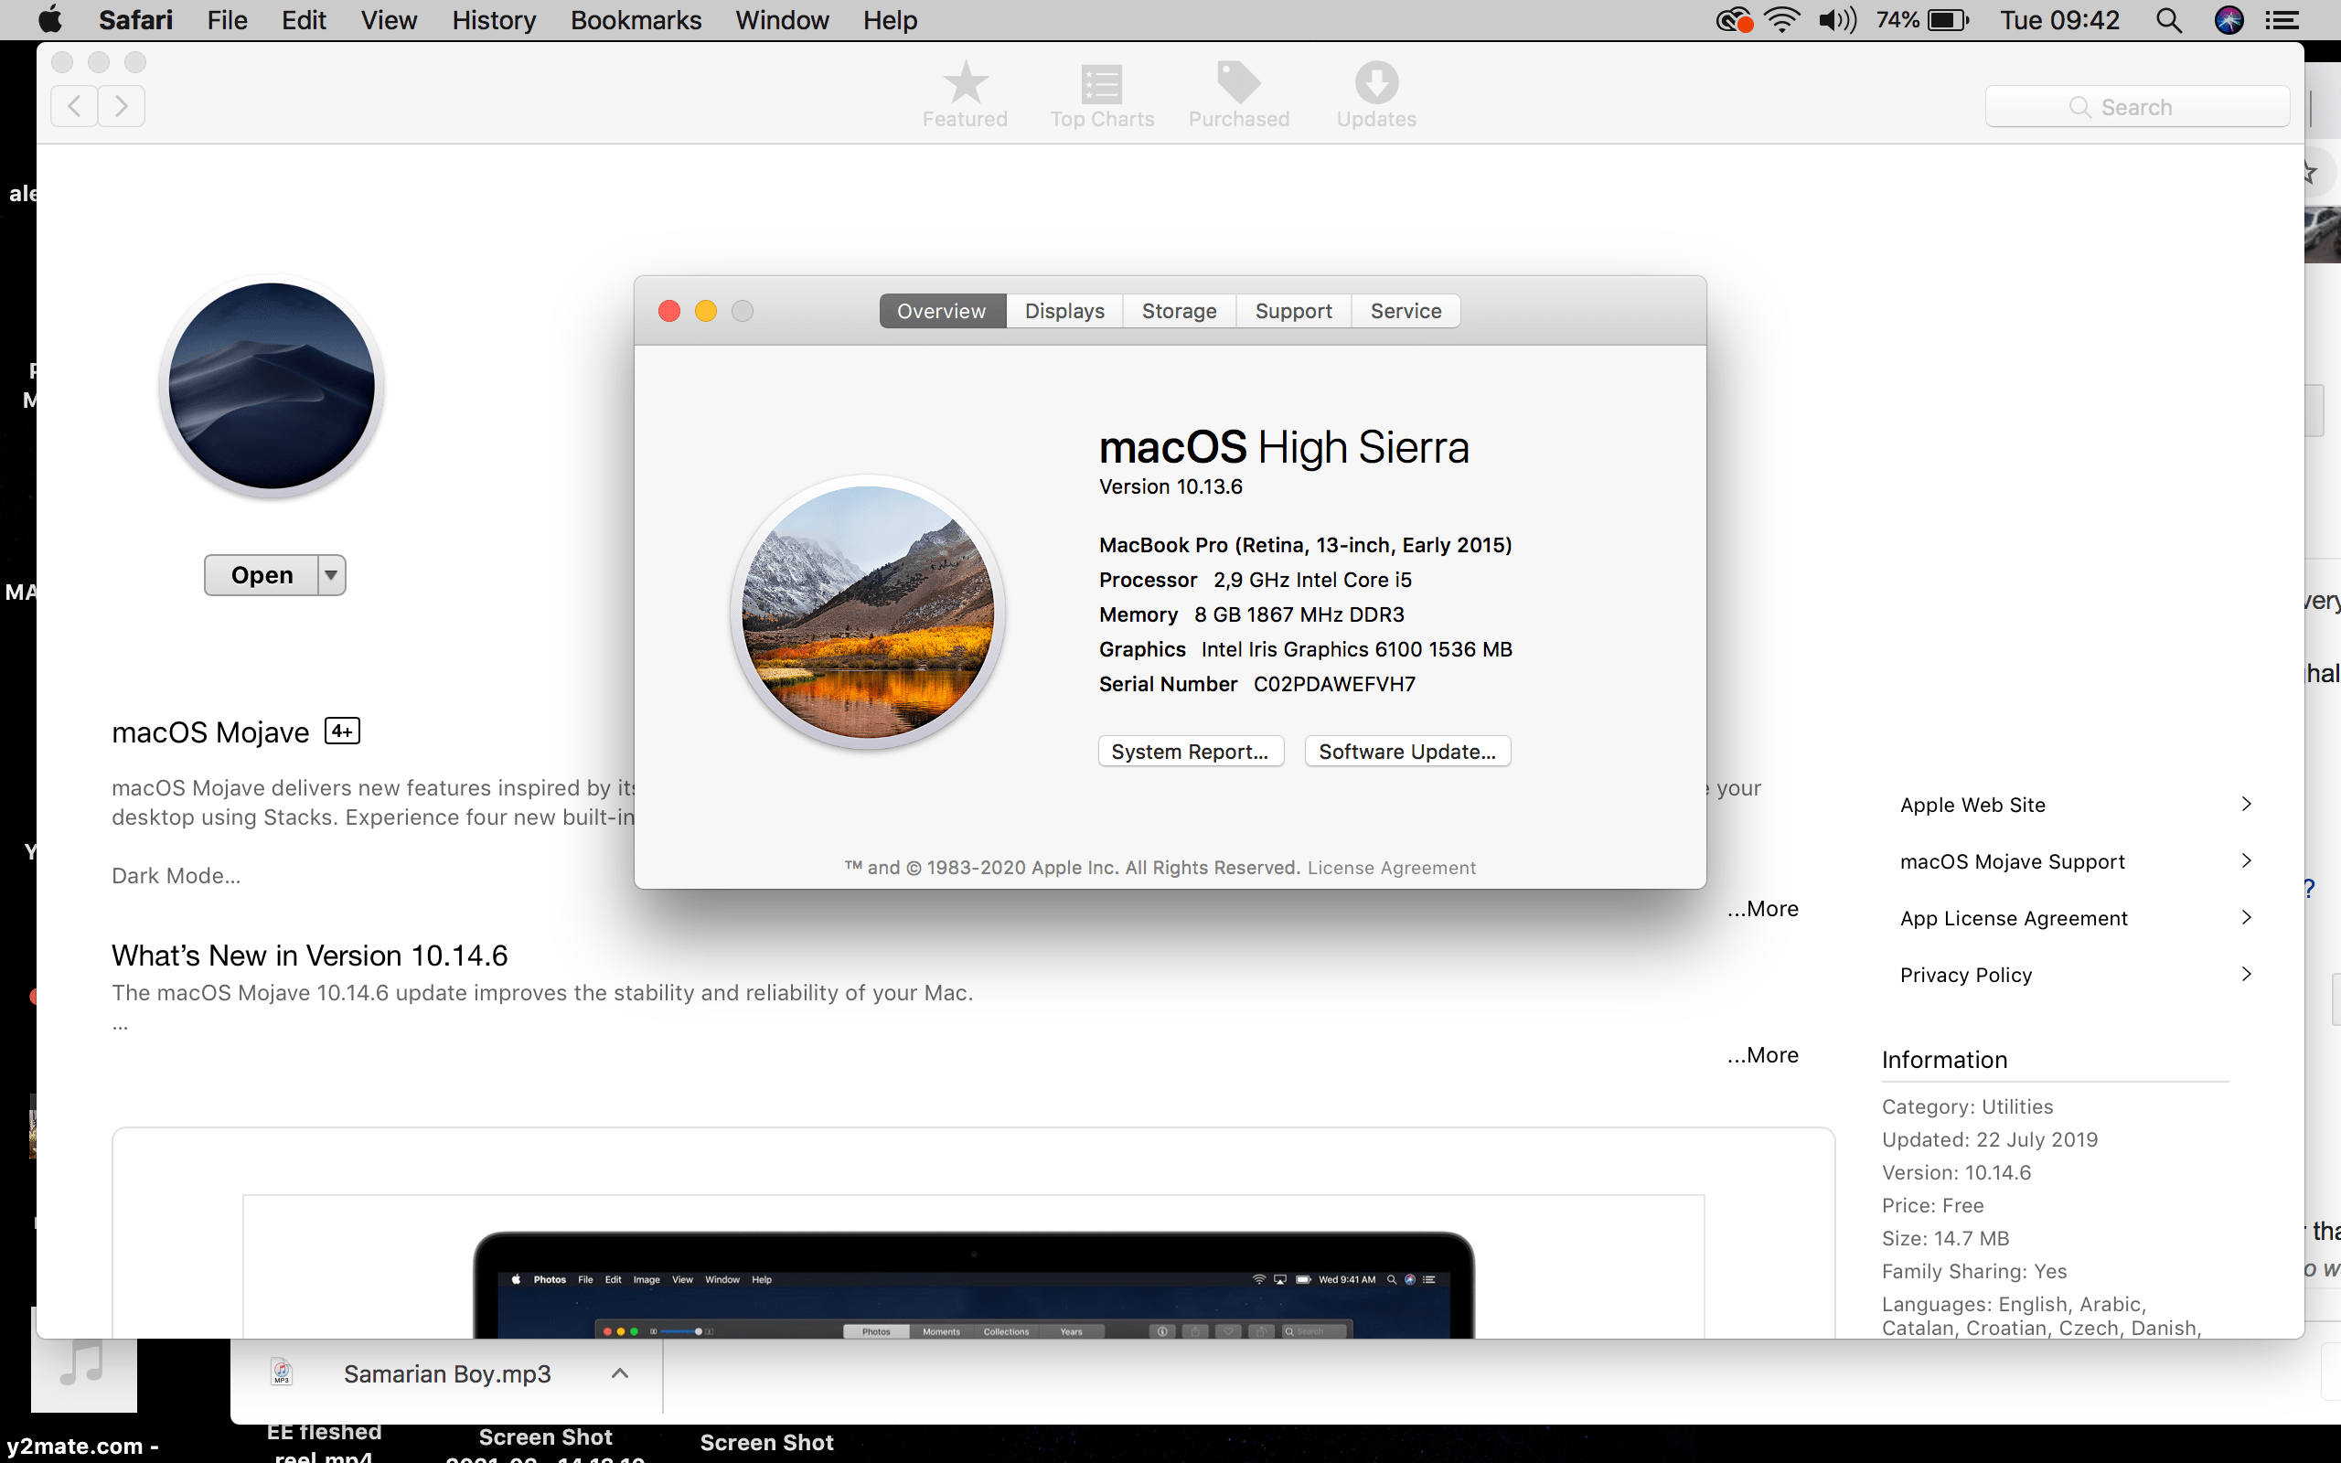Switch to the Displays tab
The width and height of the screenshot is (2341, 1463).
point(1064,311)
